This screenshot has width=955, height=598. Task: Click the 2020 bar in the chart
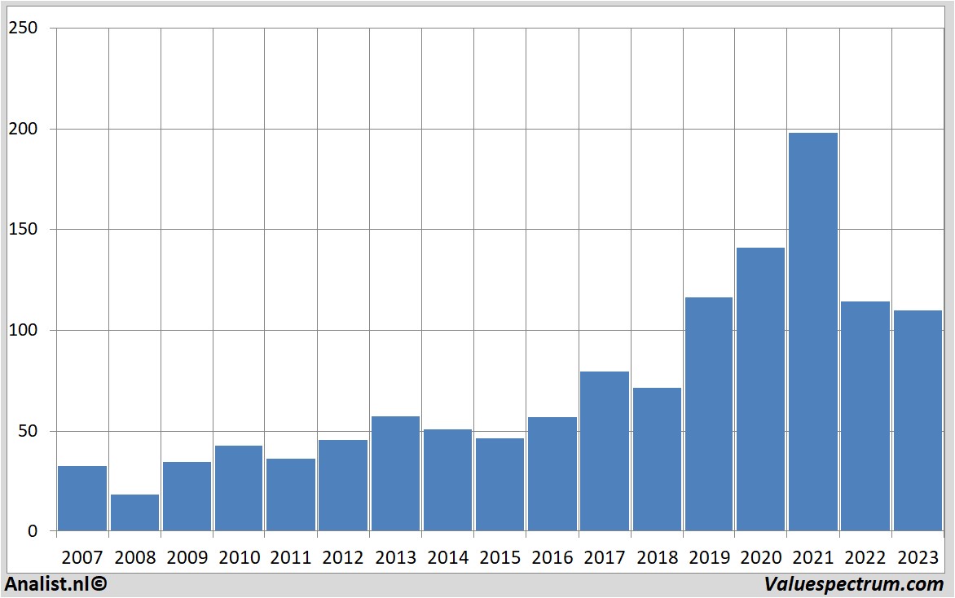tap(760, 389)
